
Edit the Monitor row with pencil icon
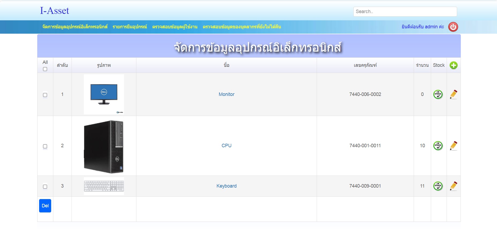click(453, 94)
